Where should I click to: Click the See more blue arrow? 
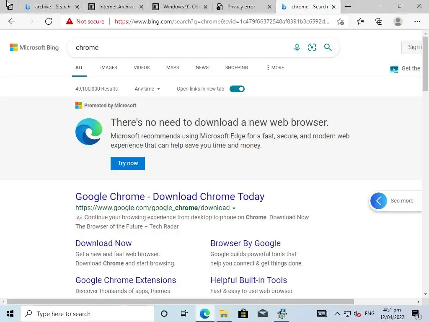click(x=379, y=201)
